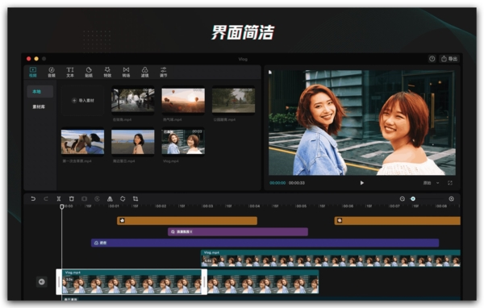Image resolution: width=484 pixels, height=308 pixels.
Task: Open the 文本 text panel
Action: (70, 73)
